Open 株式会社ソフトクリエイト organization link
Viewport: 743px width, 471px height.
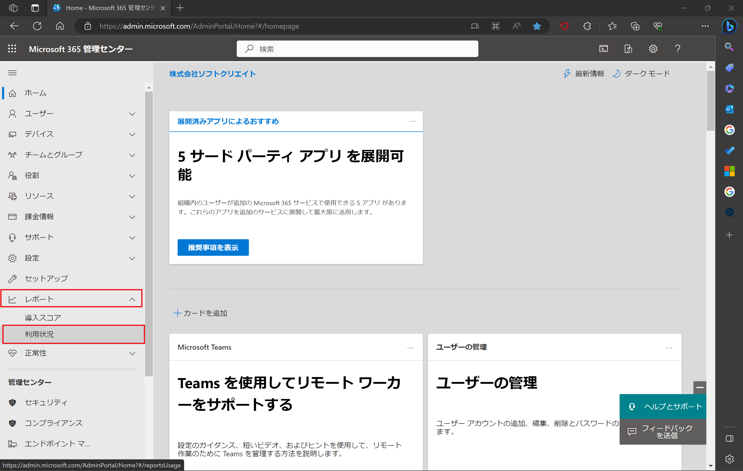point(212,74)
